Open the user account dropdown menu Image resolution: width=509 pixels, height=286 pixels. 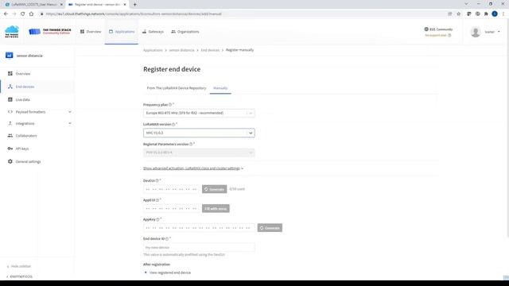pos(492,32)
